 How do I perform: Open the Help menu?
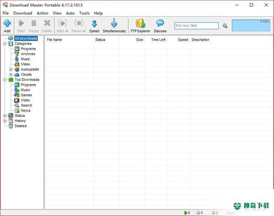pyautogui.click(x=98, y=13)
